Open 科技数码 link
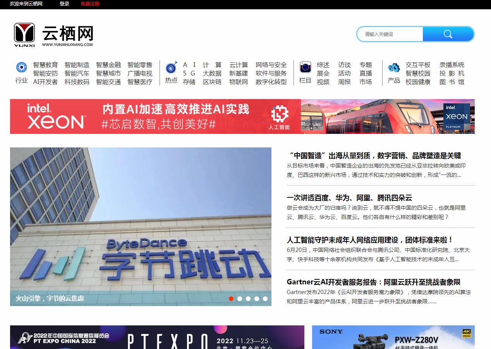Screen dimensions: 491x349 pos(77,82)
